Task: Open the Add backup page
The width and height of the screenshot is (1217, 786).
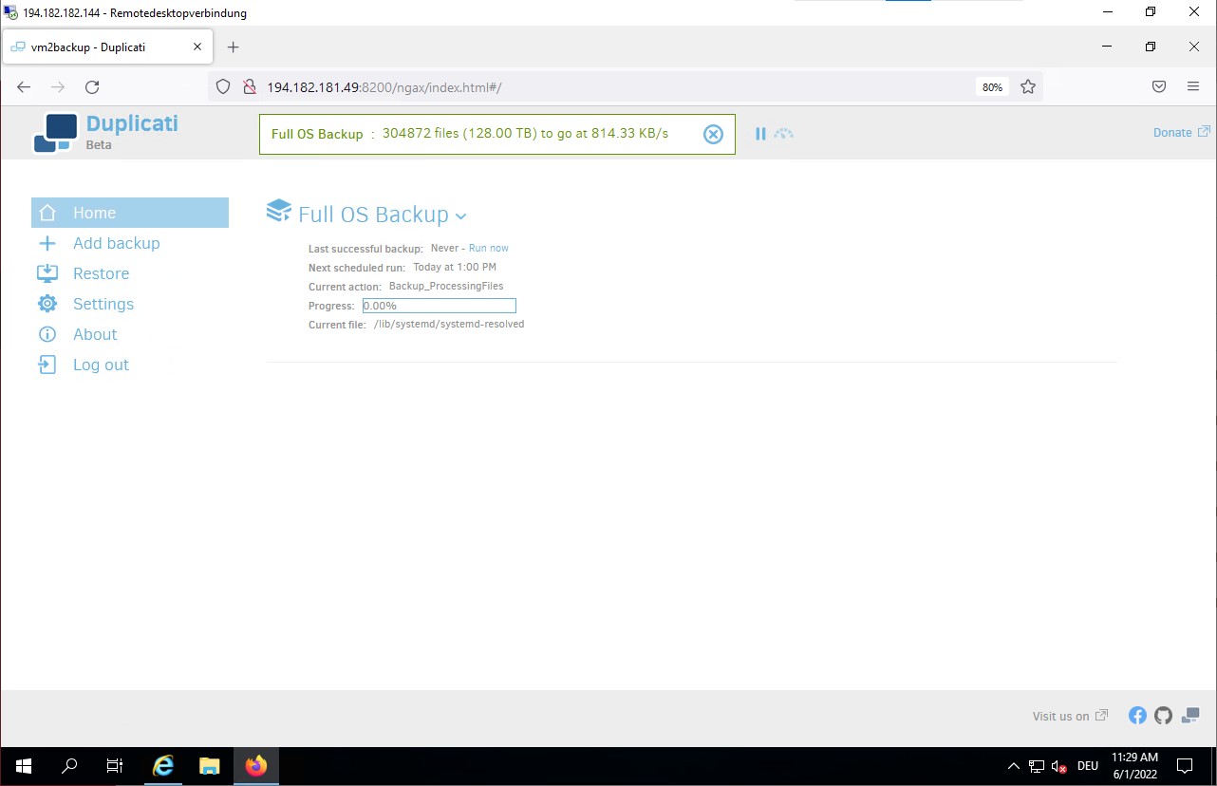Action: click(116, 243)
